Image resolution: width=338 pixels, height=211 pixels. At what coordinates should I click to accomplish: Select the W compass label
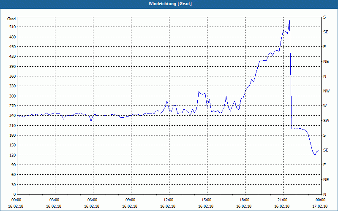325,106
